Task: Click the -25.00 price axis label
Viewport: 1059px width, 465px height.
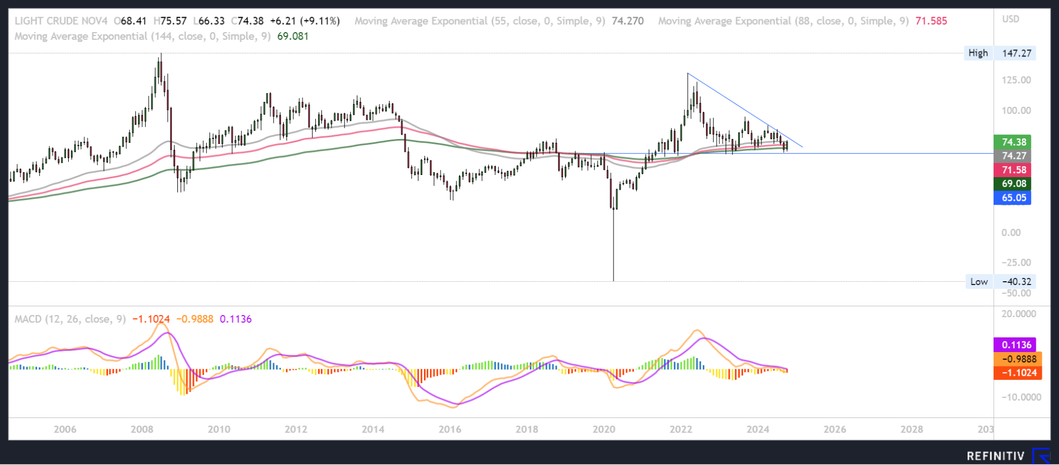Action: point(1016,262)
